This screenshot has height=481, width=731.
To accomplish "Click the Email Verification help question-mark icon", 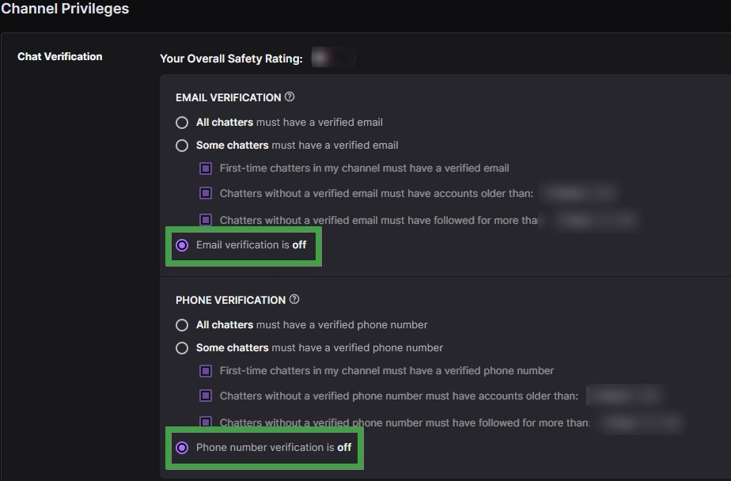I will point(290,97).
